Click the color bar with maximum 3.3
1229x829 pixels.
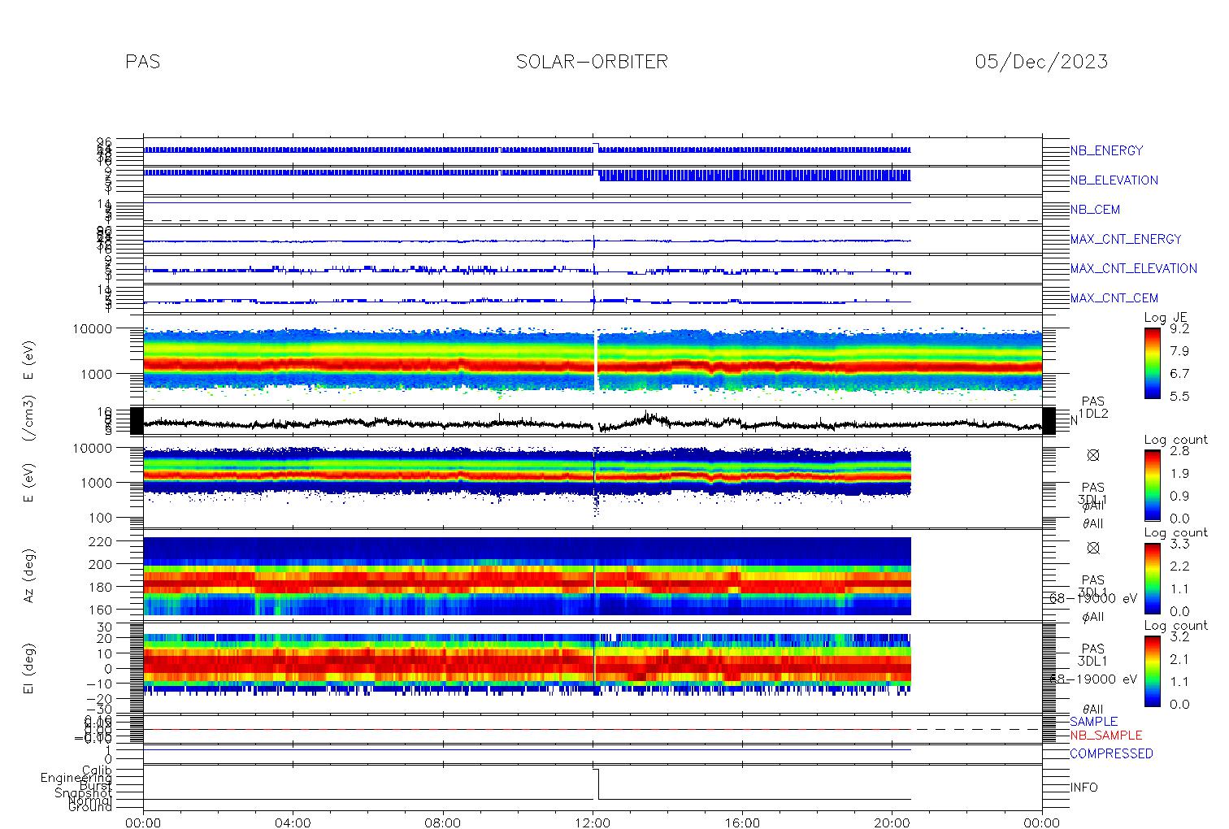[x=1152, y=578]
